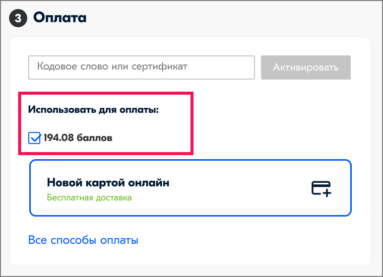The image size is (383, 277).
Task: Click the Активировать button
Action: coord(306,67)
